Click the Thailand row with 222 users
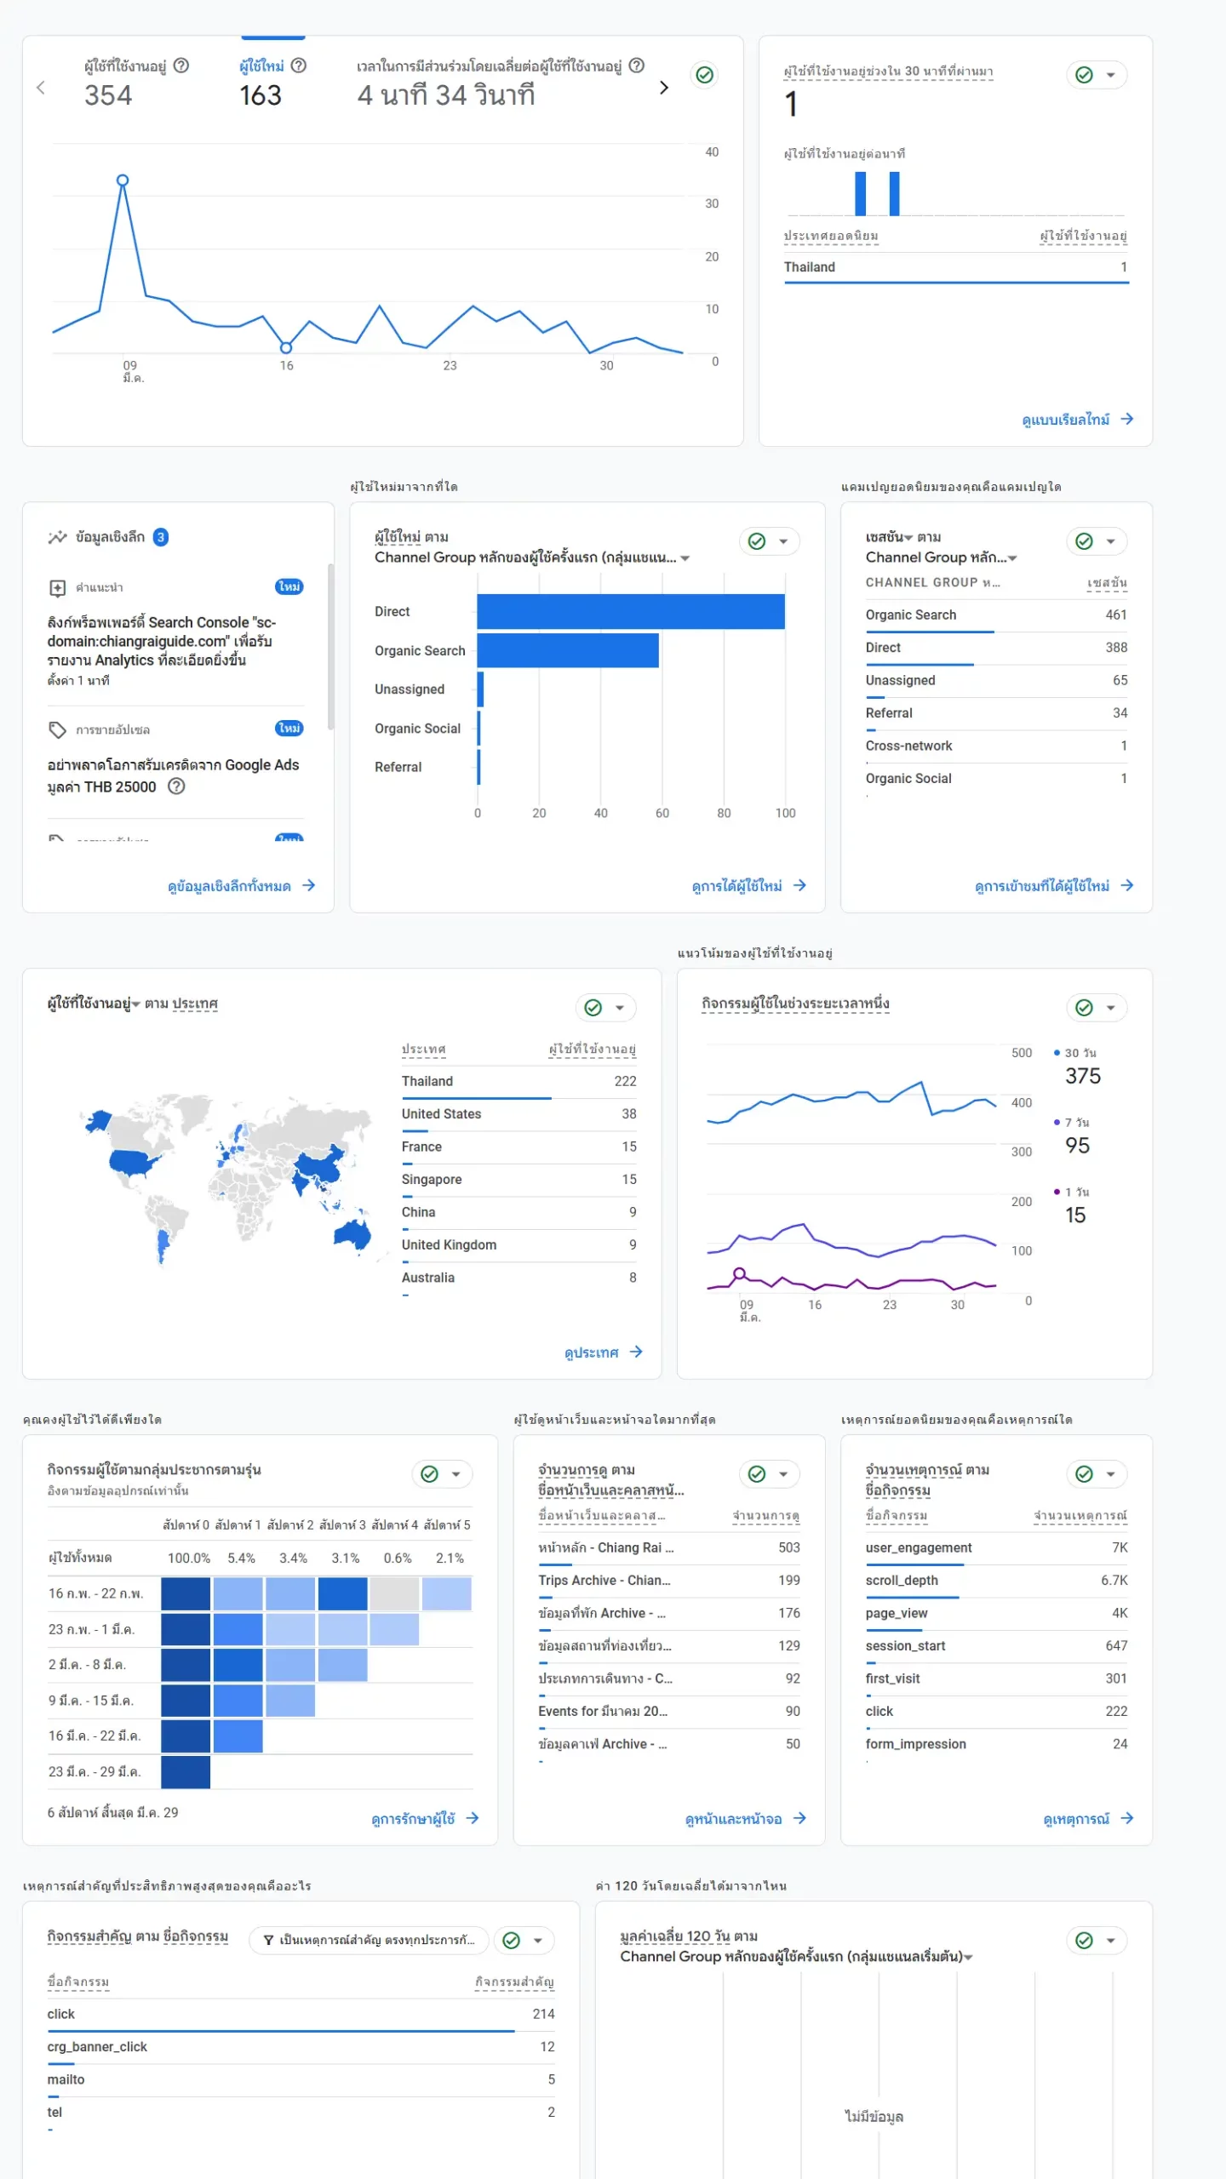 click(x=518, y=1081)
